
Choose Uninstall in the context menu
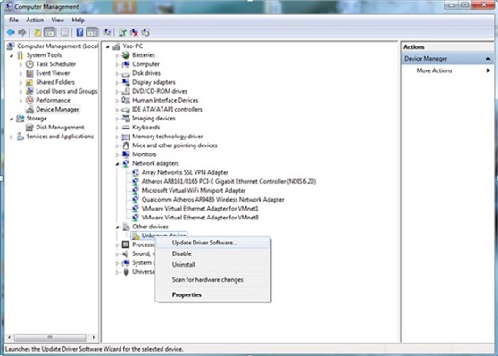coord(213,264)
